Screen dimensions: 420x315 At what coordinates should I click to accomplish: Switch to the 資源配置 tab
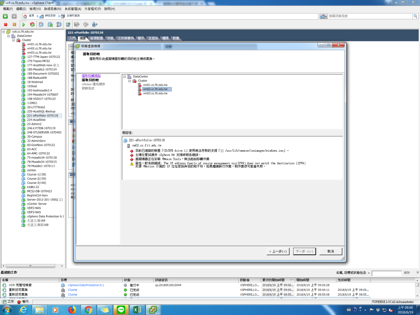click(96, 38)
